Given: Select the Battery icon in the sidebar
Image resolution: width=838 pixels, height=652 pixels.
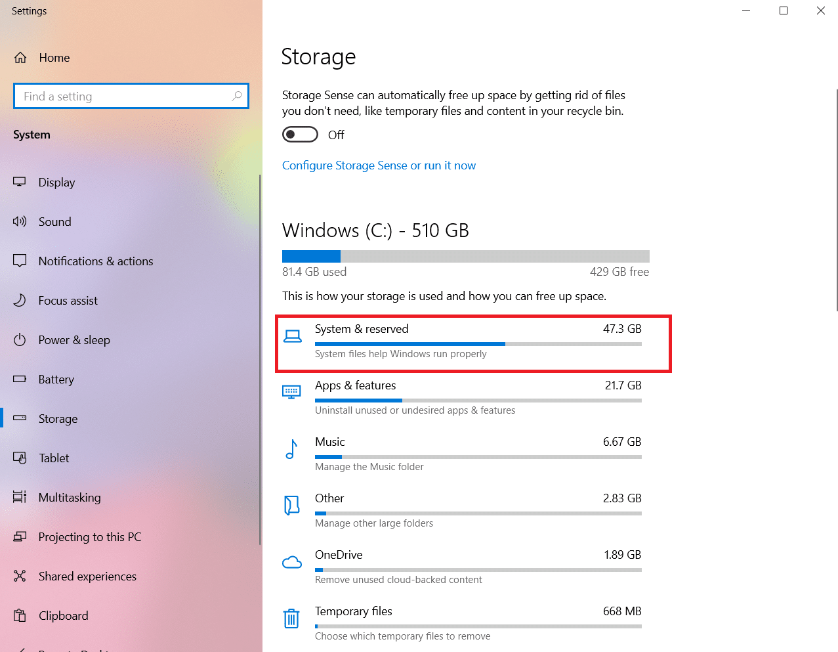Looking at the screenshot, I should pos(20,379).
